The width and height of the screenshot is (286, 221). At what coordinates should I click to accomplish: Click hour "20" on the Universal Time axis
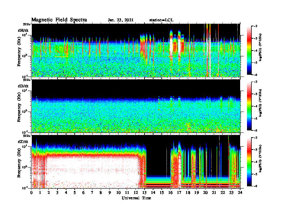[x=205, y=192]
